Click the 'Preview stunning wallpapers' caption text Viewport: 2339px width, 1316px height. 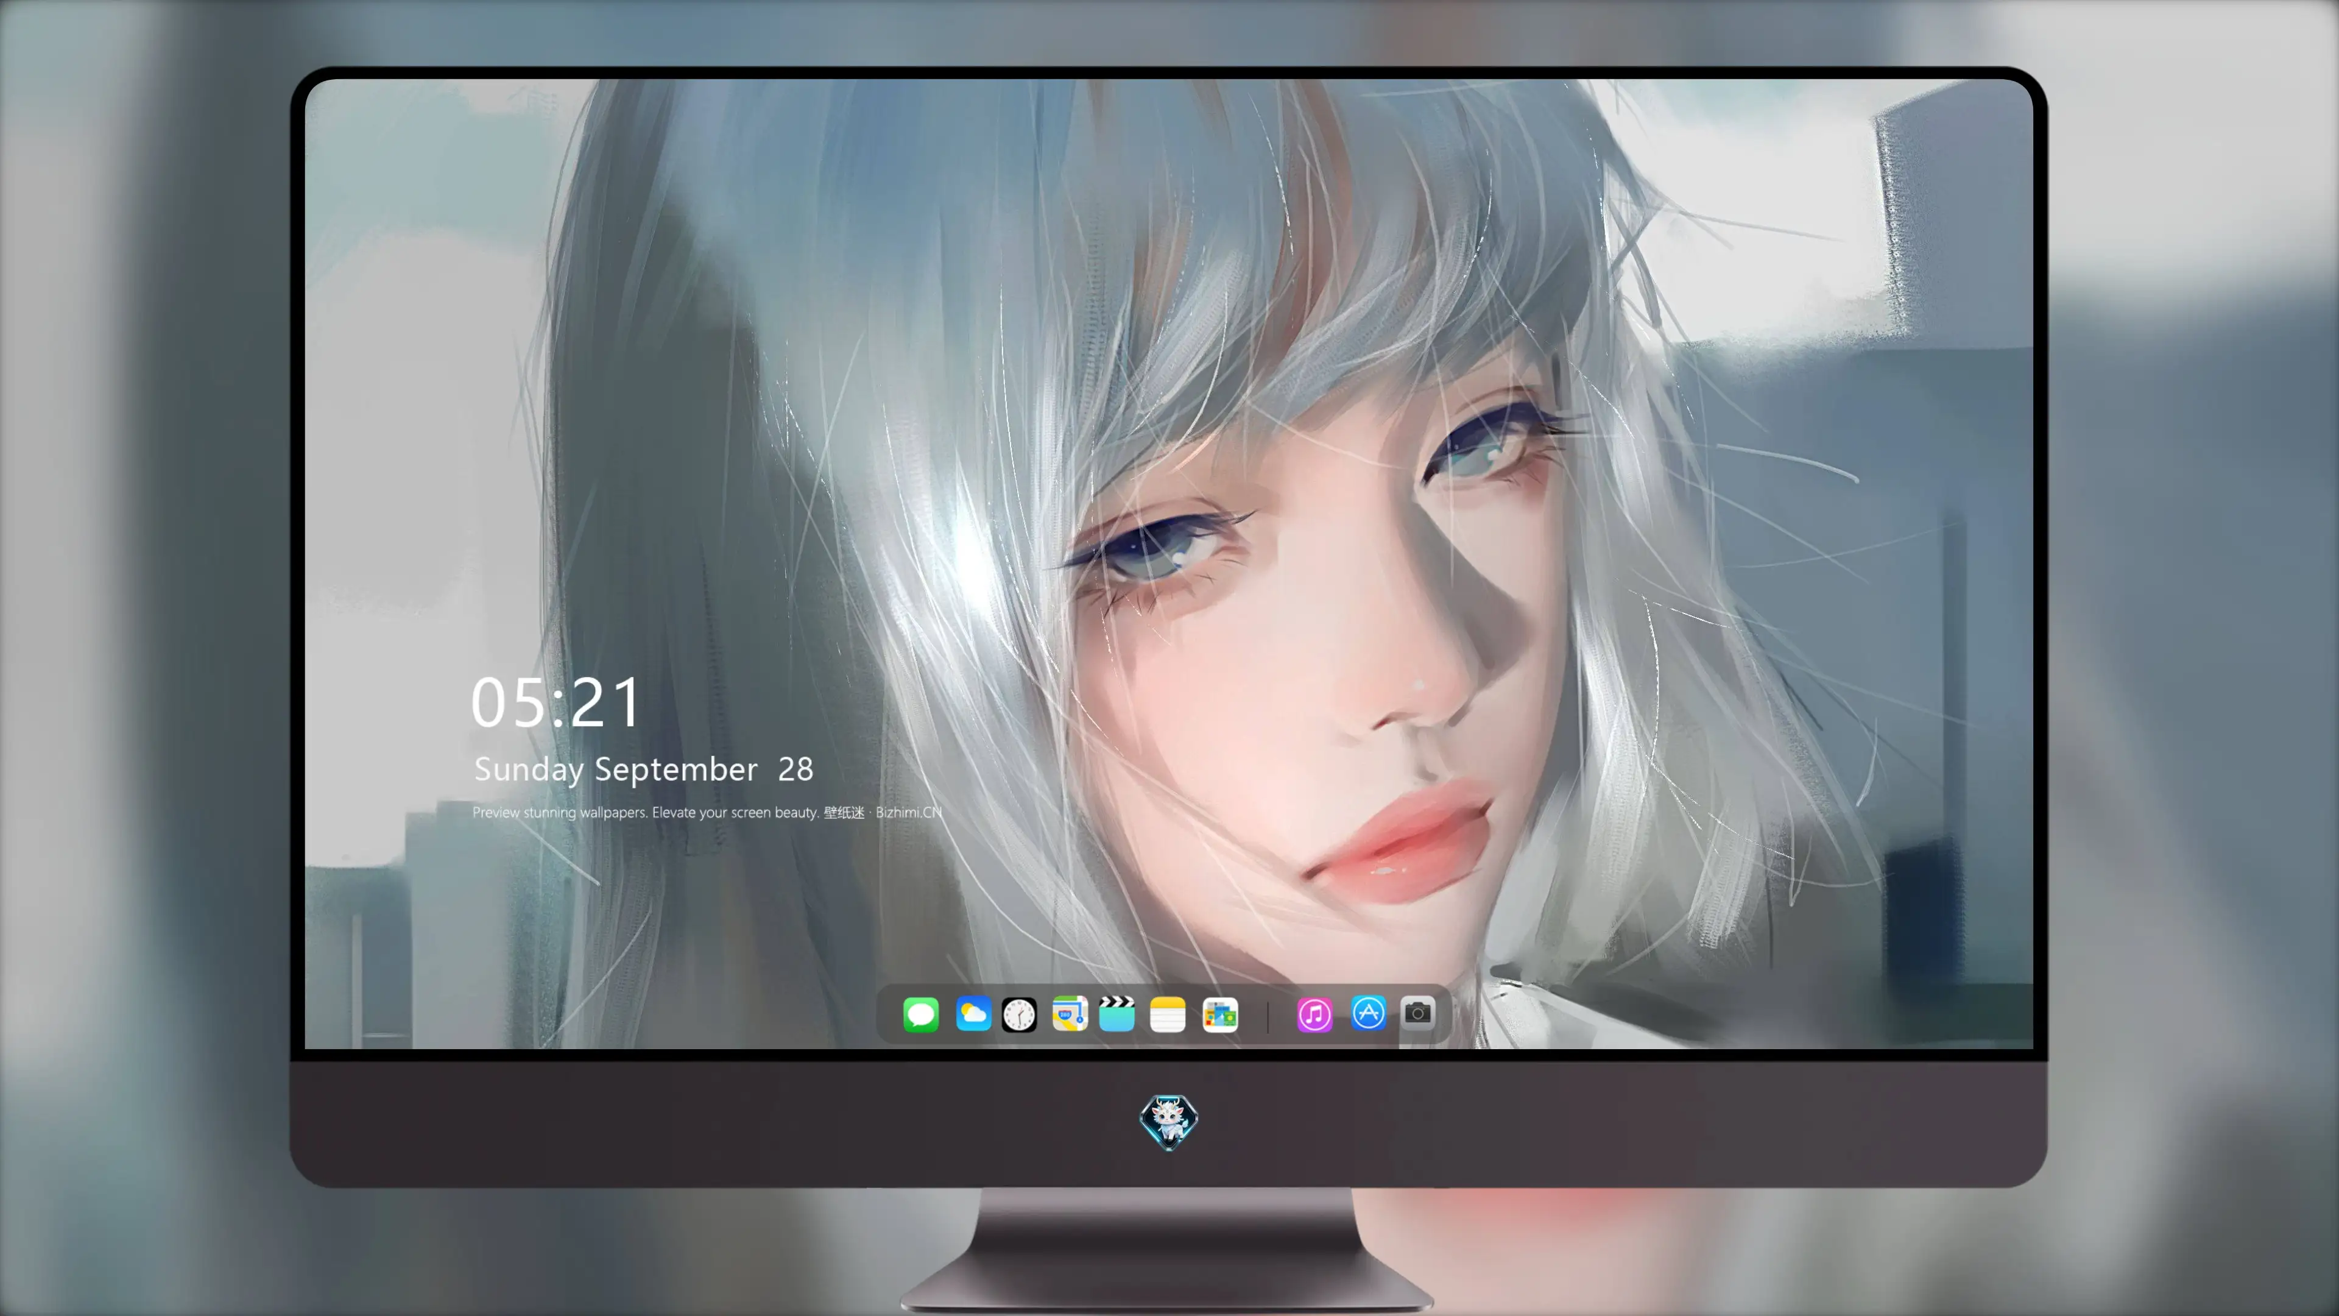(707, 812)
